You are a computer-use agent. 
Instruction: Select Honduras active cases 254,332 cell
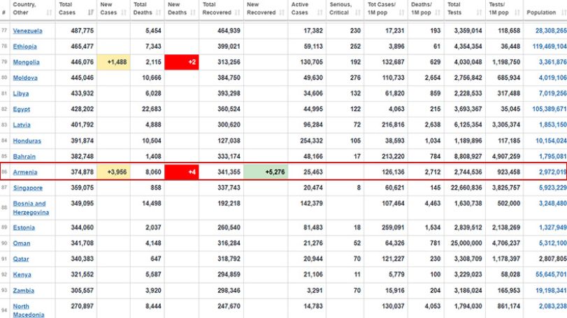coord(307,141)
